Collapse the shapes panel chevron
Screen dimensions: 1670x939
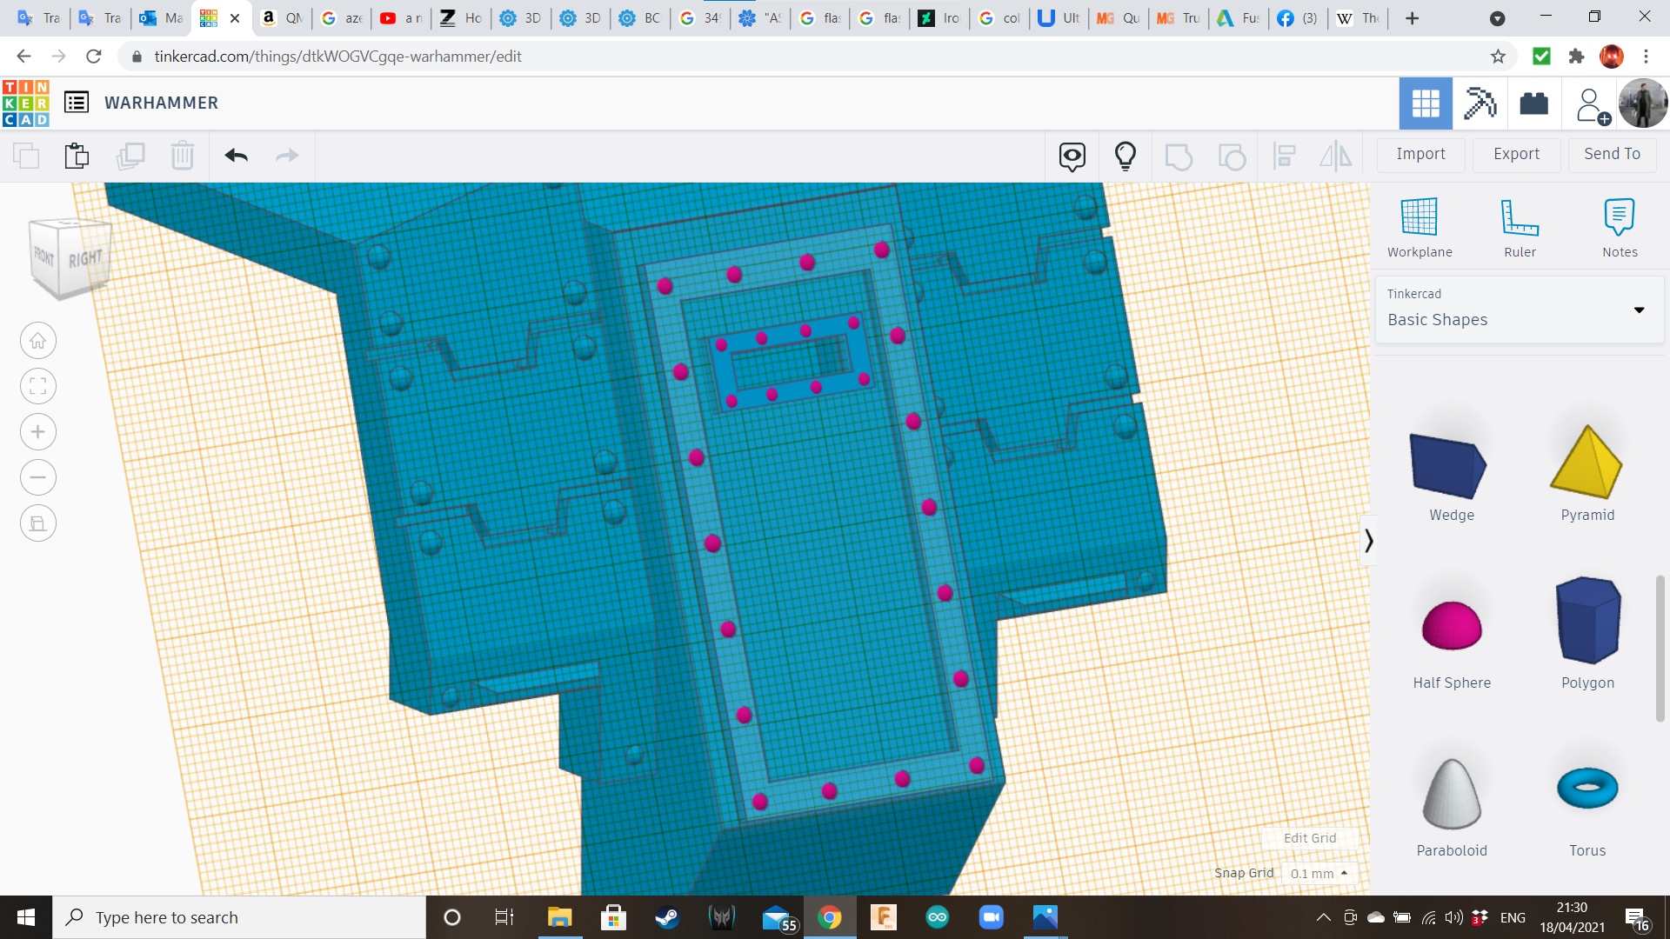(1368, 541)
